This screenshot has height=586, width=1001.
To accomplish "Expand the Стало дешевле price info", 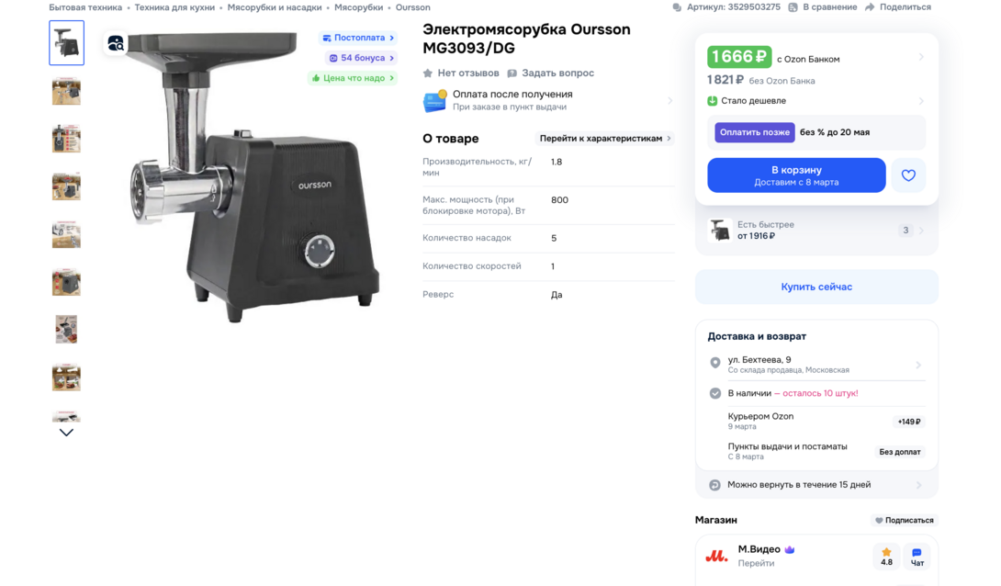I will point(921,101).
